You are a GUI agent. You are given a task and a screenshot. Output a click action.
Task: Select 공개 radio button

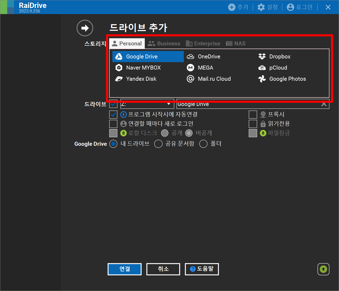click(165, 133)
